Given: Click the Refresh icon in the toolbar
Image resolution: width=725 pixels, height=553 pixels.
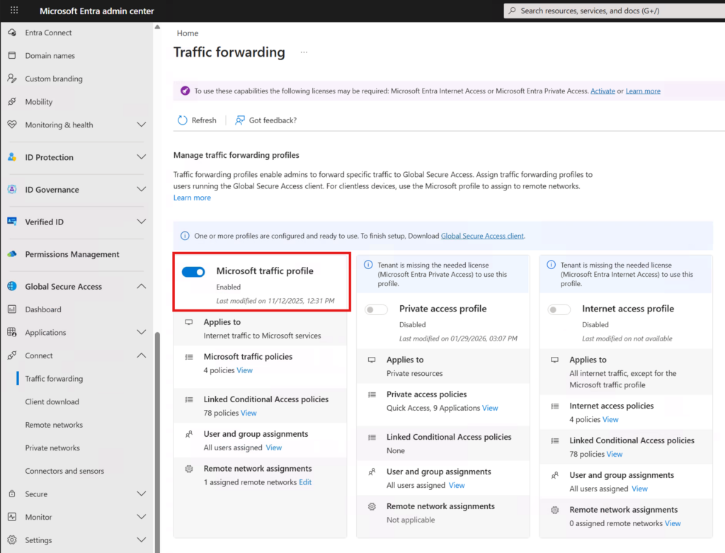Looking at the screenshot, I should coord(183,120).
